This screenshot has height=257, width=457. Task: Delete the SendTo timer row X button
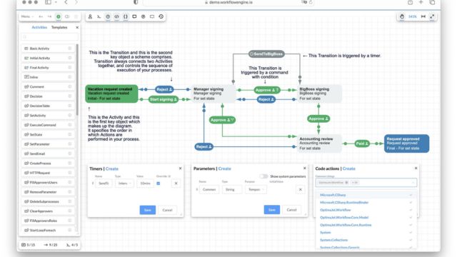pyautogui.click(x=176, y=183)
